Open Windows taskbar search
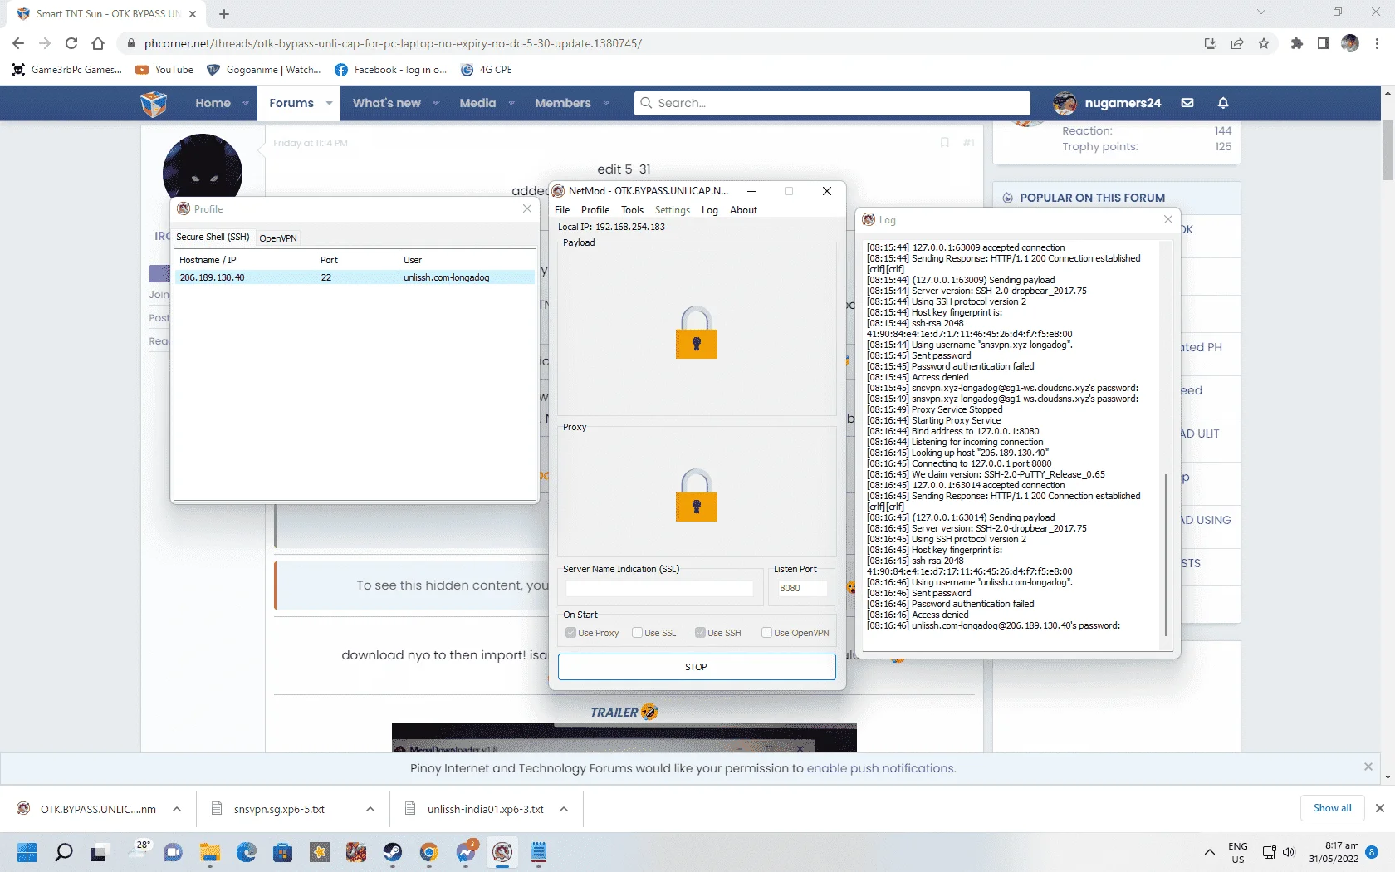The height and width of the screenshot is (872, 1395). (63, 852)
